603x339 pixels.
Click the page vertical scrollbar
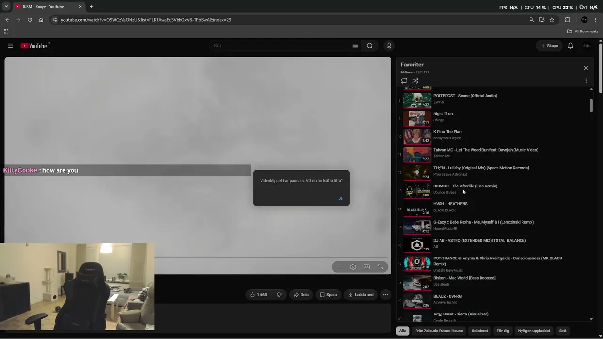pyautogui.click(x=601, y=68)
